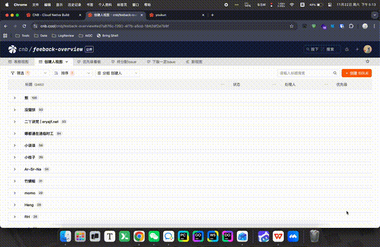Image resolution: width=380 pixels, height=247 pixels.
Task: Open the 分组 创建人 grouping dropdown
Action: click(x=117, y=73)
